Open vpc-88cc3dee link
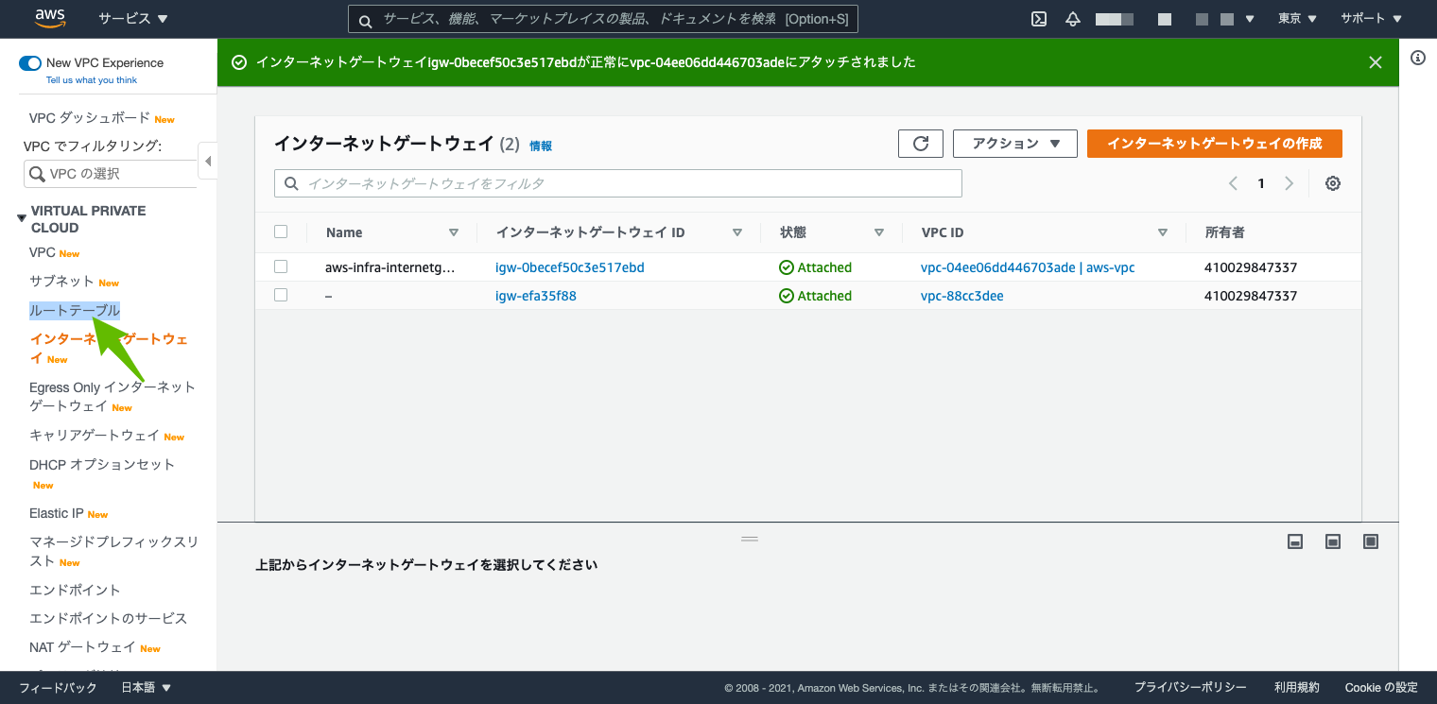Viewport: 1437px width, 704px height. pos(962,296)
